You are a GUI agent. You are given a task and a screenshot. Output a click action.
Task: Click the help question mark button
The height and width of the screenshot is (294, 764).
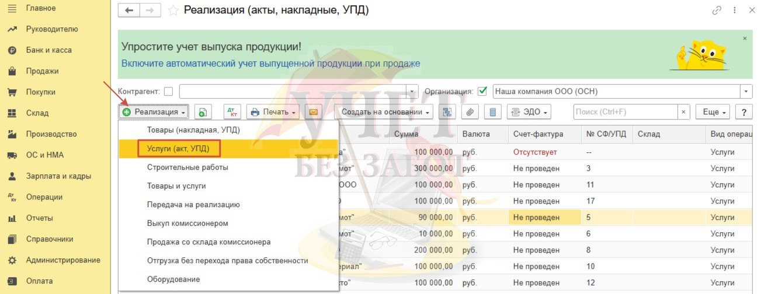tap(744, 112)
